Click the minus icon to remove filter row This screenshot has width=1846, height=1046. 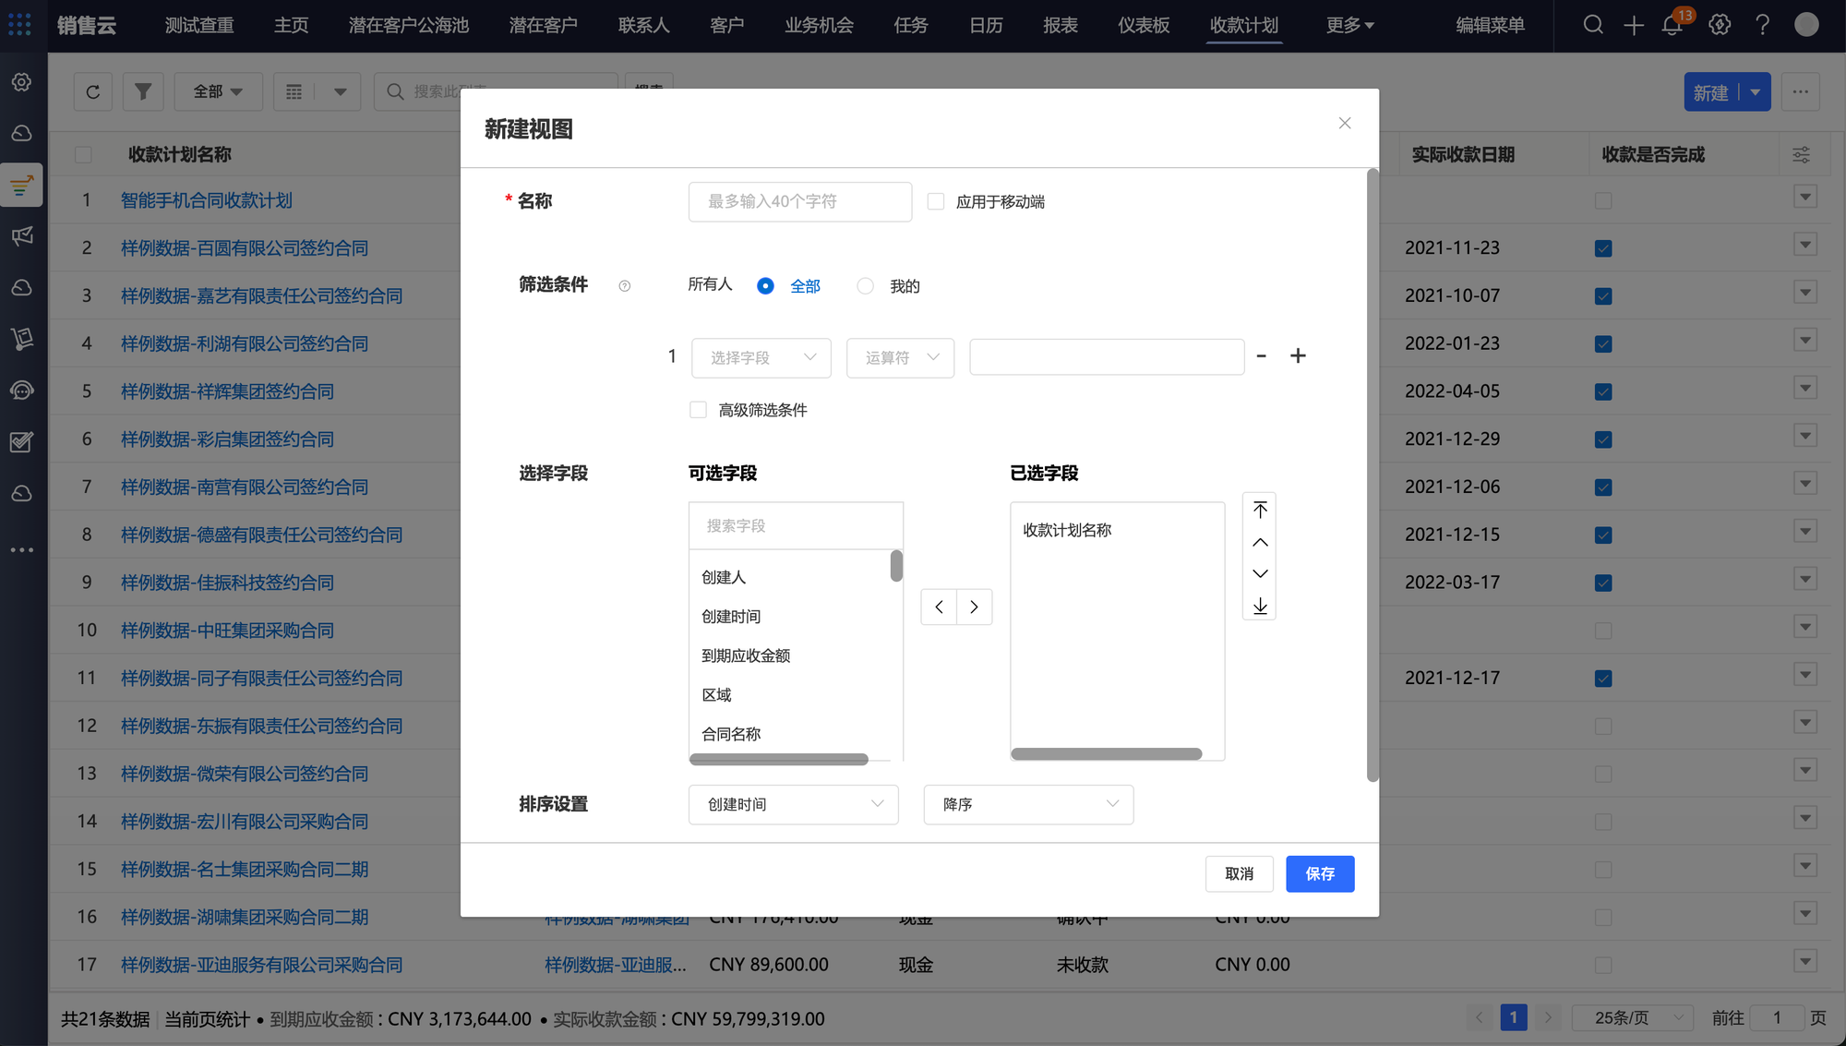[x=1261, y=356]
